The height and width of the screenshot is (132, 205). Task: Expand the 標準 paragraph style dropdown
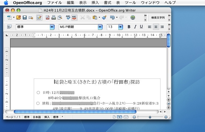click(x=52, y=27)
